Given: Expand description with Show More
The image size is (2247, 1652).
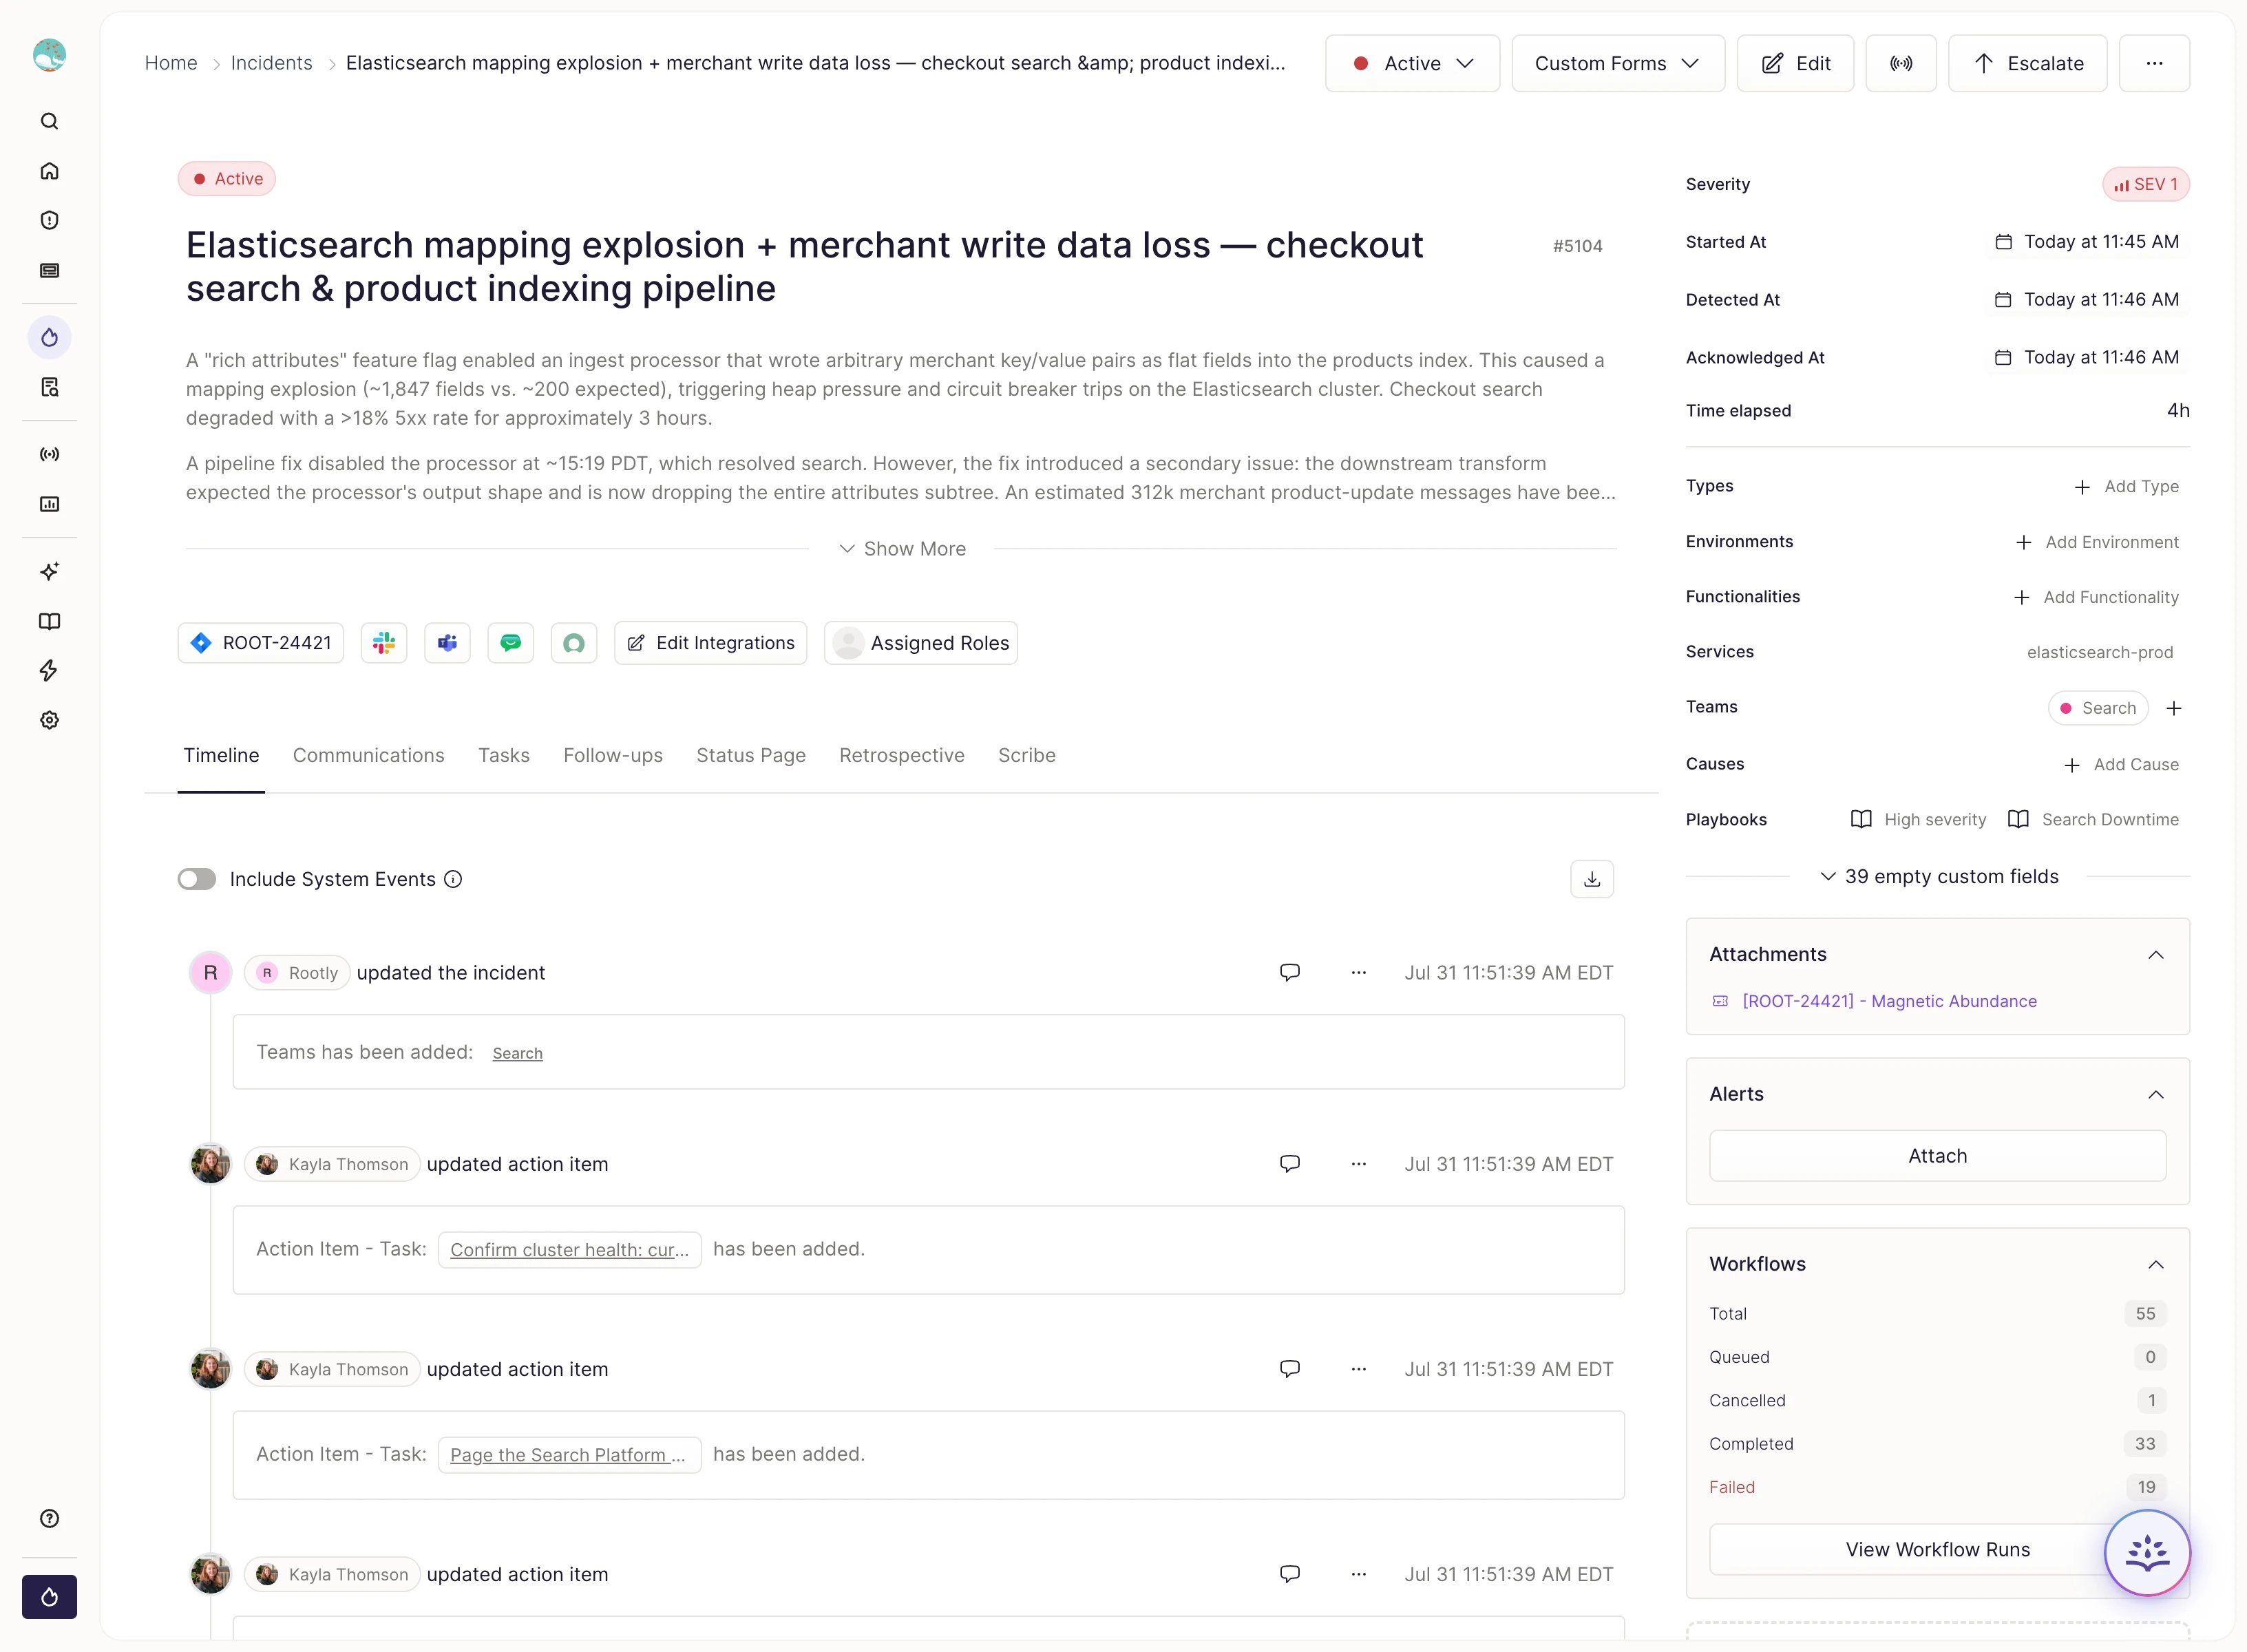Looking at the screenshot, I should click(x=902, y=549).
